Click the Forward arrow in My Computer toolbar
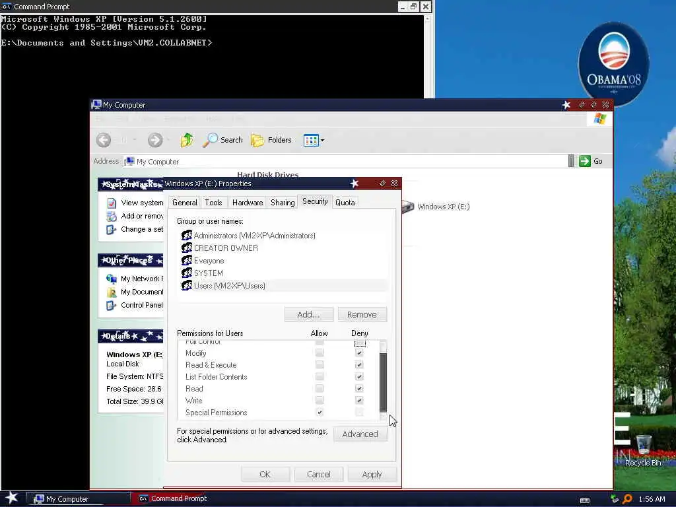The width and height of the screenshot is (676, 507). [x=155, y=140]
